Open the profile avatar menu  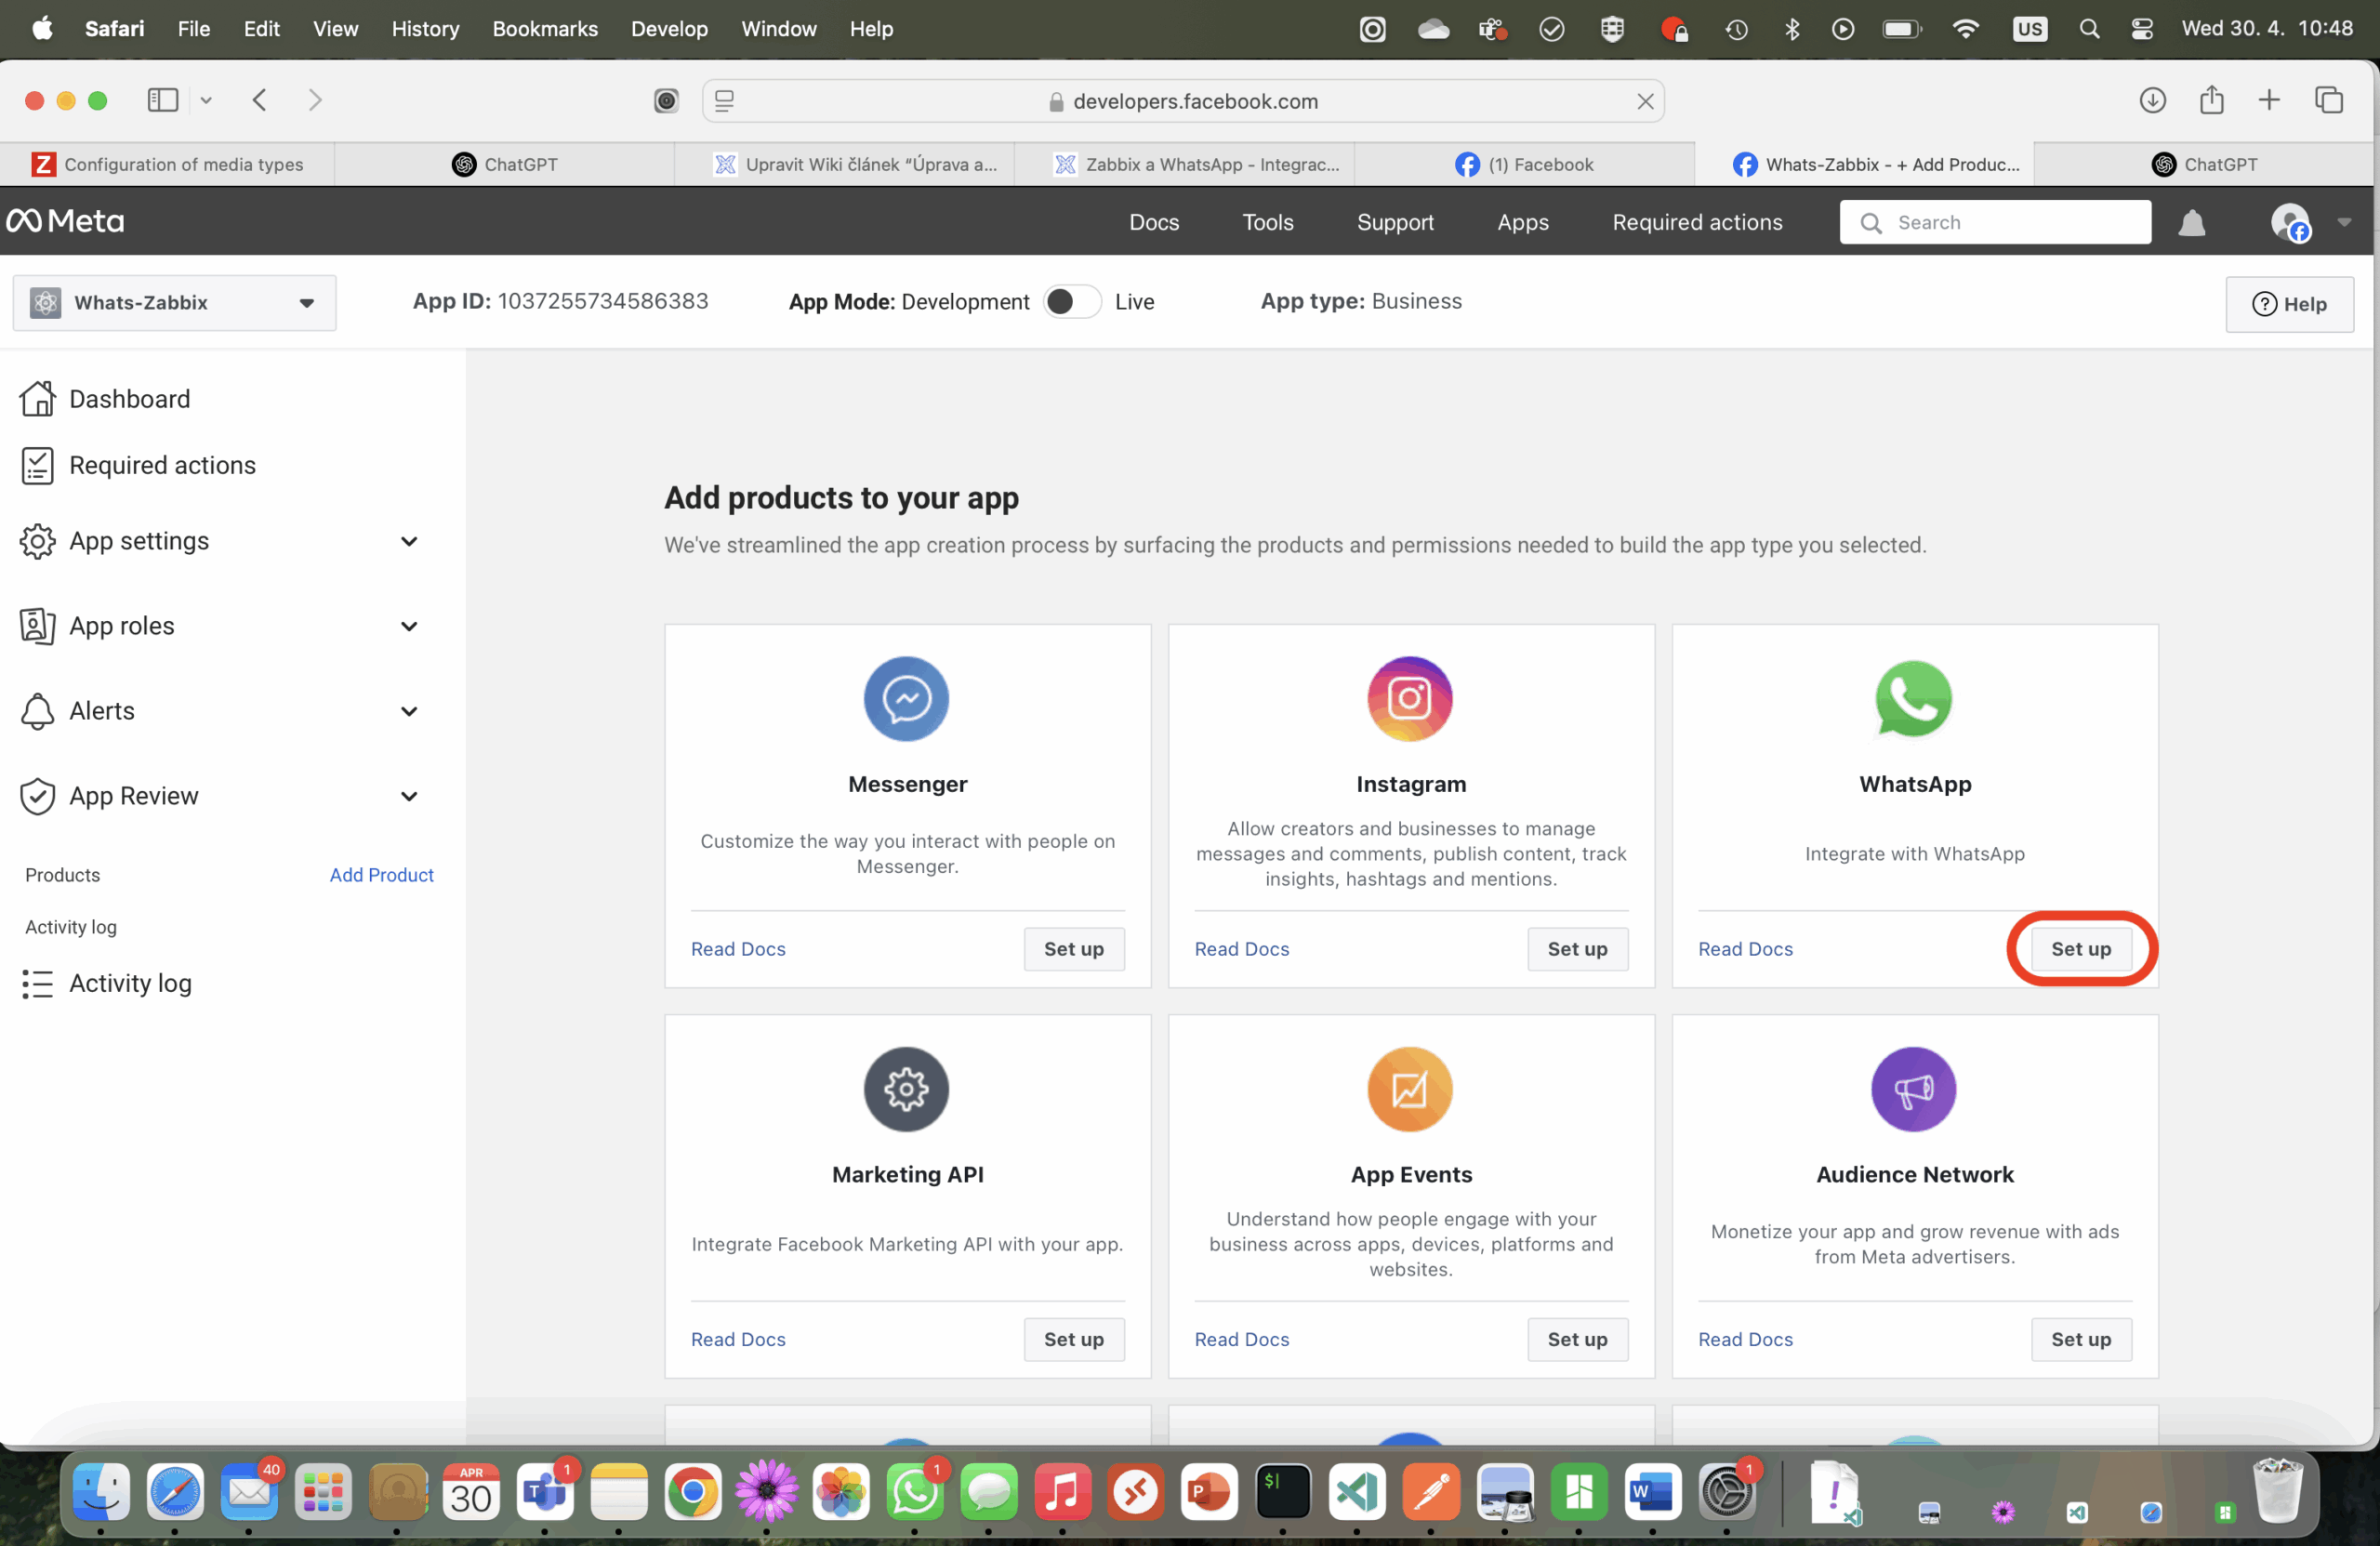point(2290,222)
